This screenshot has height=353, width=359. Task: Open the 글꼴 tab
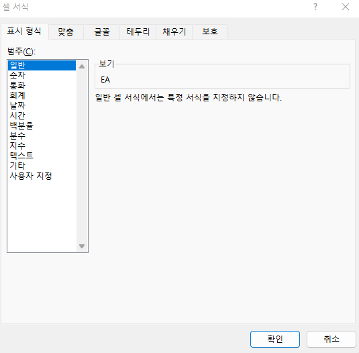pos(101,32)
